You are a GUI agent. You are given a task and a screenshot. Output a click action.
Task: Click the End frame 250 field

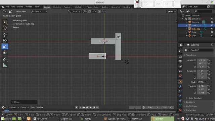(x=167, y=108)
